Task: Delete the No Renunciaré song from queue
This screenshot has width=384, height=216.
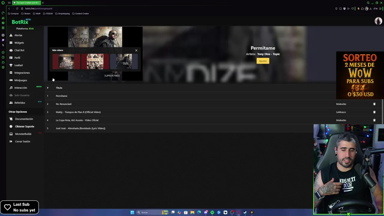Action: tap(374, 104)
